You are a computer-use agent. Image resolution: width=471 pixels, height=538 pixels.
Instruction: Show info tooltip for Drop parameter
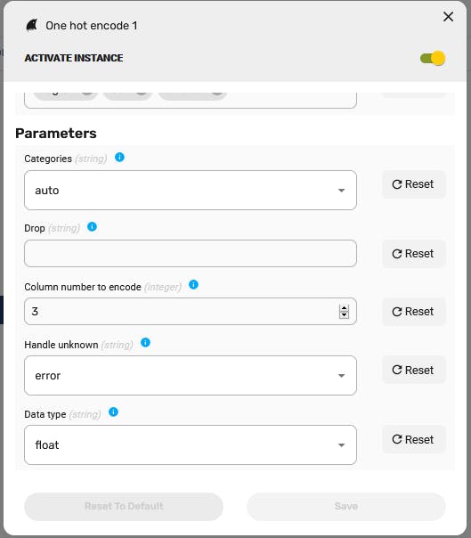(92, 227)
